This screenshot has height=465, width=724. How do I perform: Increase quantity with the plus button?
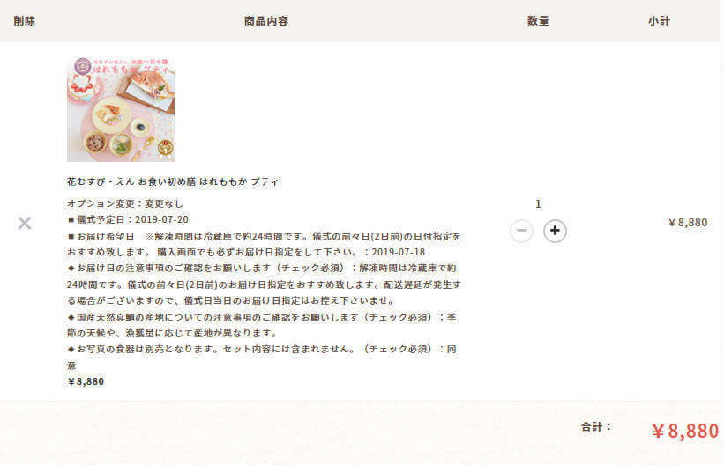pyautogui.click(x=555, y=231)
